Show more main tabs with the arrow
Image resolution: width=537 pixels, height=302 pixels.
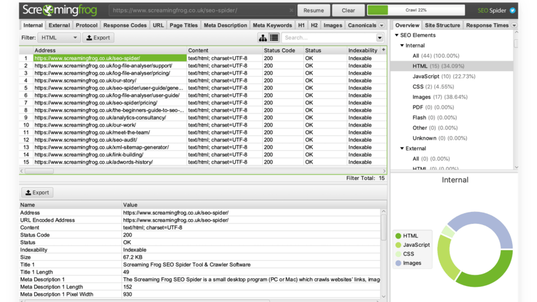click(382, 25)
